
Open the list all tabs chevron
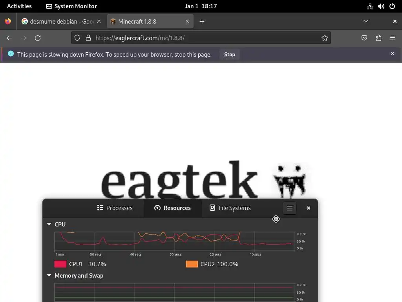point(366,21)
